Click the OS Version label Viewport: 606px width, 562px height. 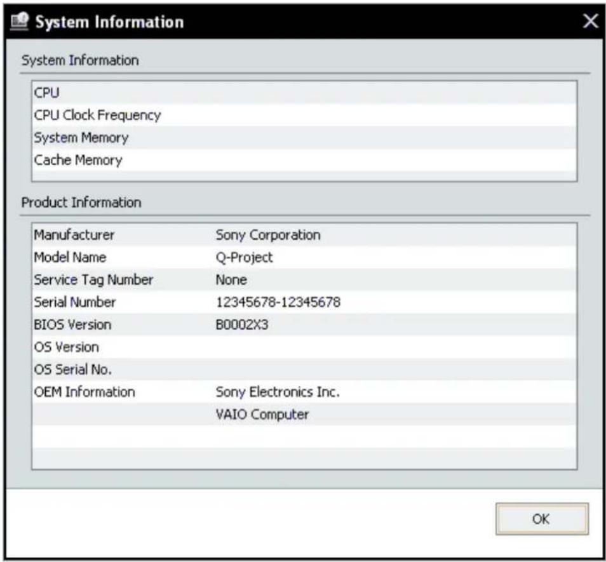tap(67, 347)
